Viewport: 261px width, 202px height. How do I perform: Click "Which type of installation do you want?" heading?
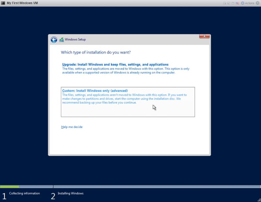tap(96, 52)
